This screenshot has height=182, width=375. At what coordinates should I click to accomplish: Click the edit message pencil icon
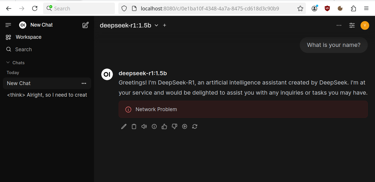point(124,126)
